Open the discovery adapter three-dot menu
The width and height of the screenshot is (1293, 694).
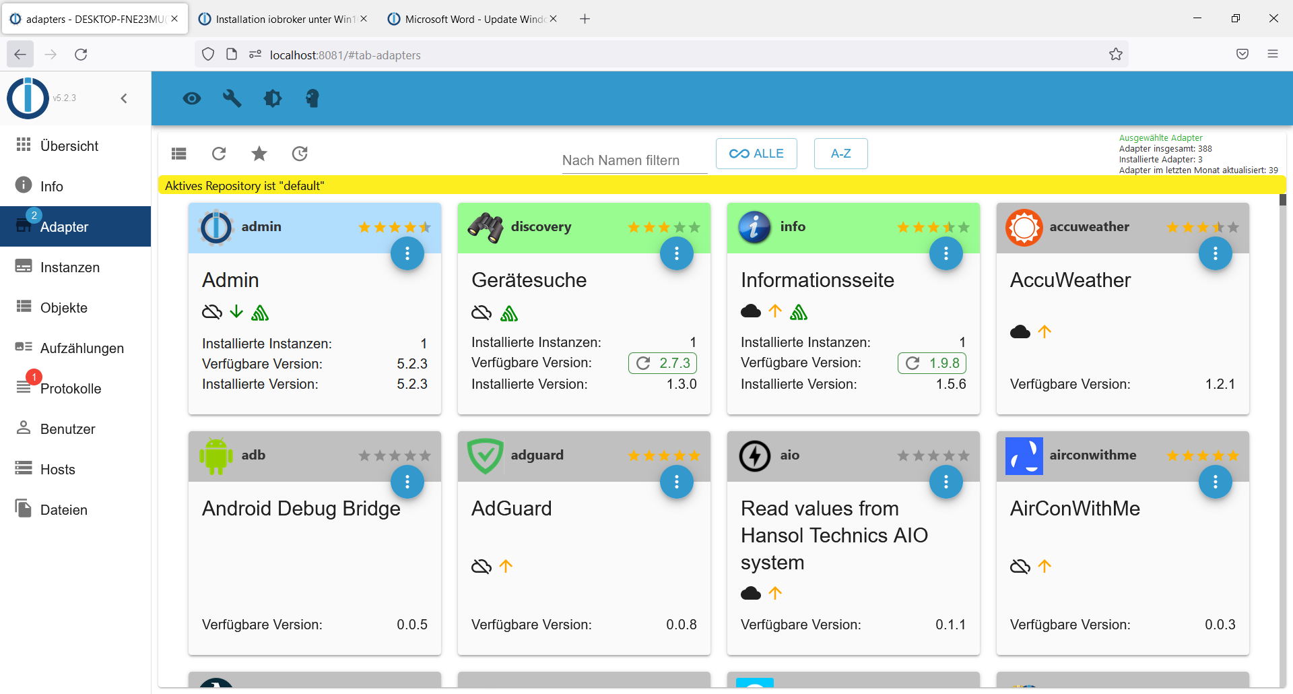[677, 253]
